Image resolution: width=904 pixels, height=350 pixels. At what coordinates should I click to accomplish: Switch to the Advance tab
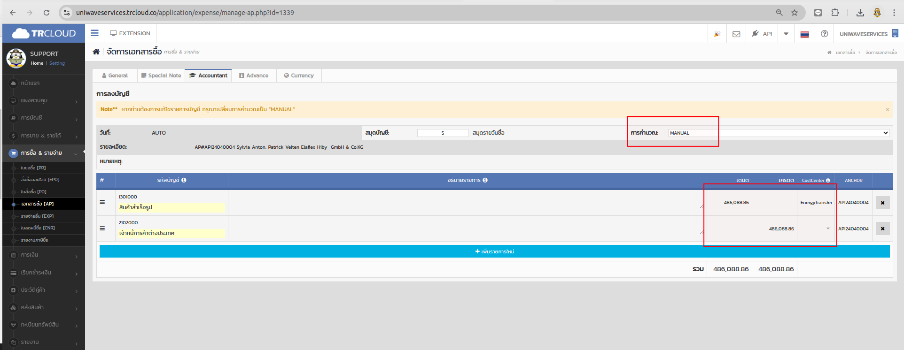point(254,76)
